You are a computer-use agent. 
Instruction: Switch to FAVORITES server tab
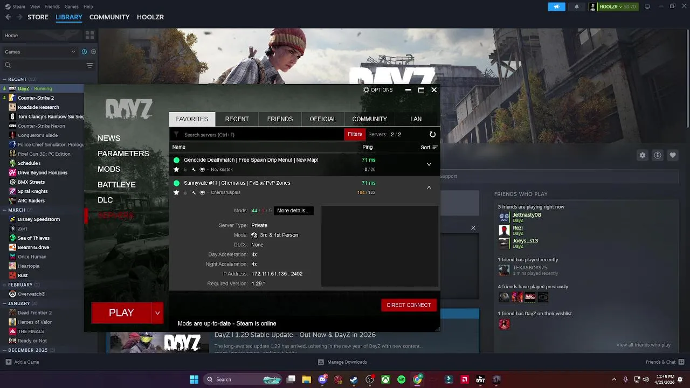(192, 119)
